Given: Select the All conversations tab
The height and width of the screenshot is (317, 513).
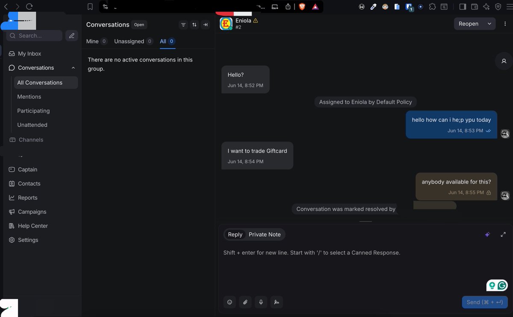Looking at the screenshot, I should (168, 41).
